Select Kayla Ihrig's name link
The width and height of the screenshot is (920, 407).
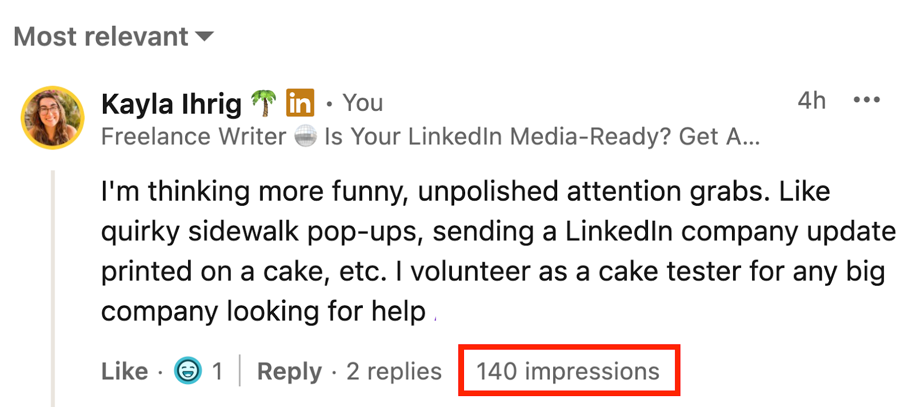pos(171,103)
